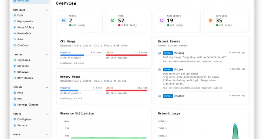Click the ConfigMaps map icon
The height and width of the screenshot is (139, 264).
(x=15, y=119)
